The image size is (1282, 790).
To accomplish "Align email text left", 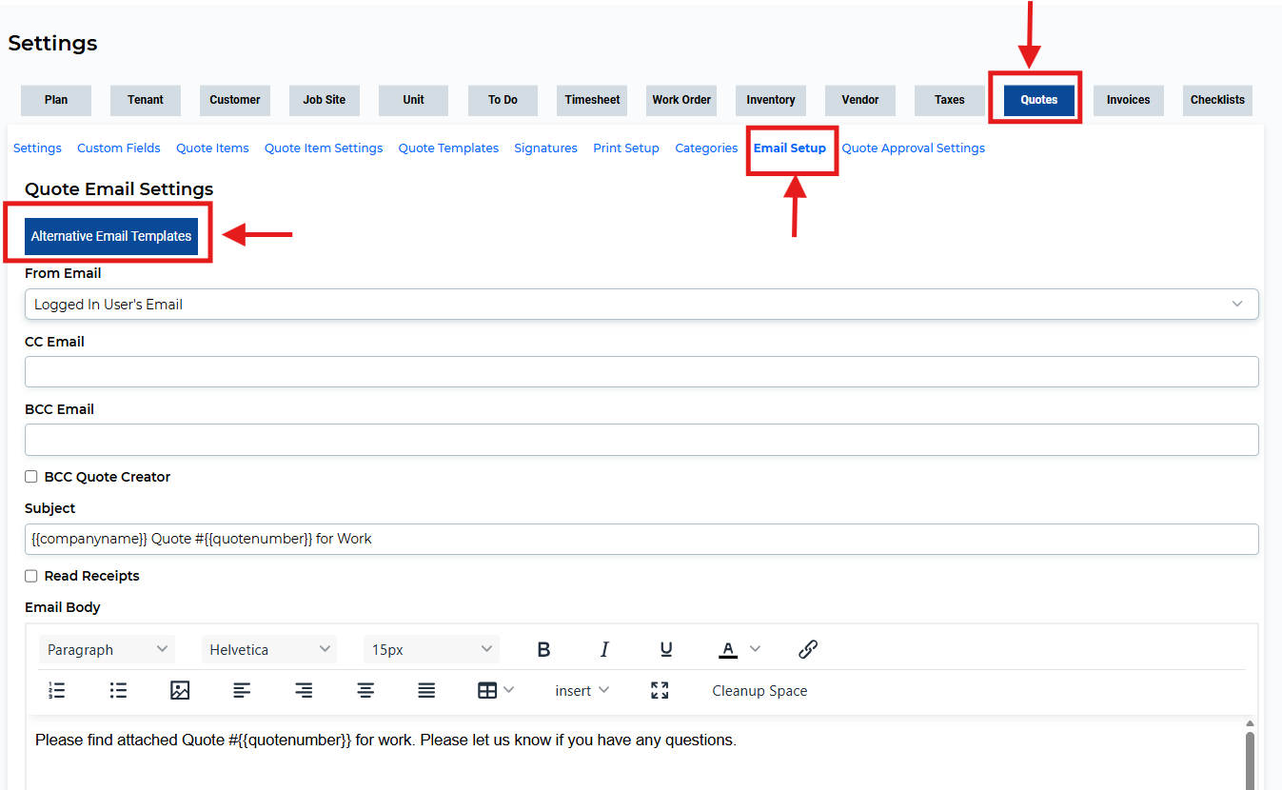I will (x=242, y=691).
